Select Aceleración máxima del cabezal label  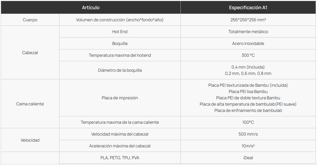120,146
